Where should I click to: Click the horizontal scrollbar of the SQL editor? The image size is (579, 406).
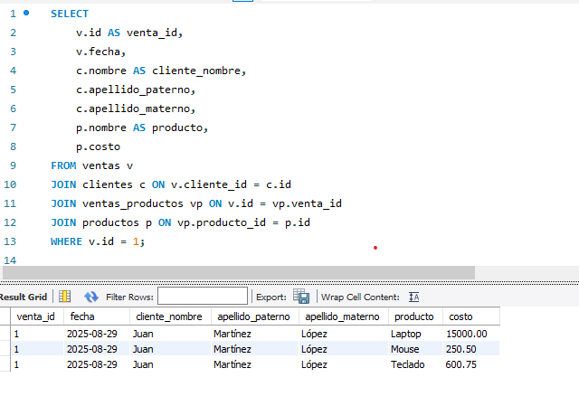click(x=239, y=272)
